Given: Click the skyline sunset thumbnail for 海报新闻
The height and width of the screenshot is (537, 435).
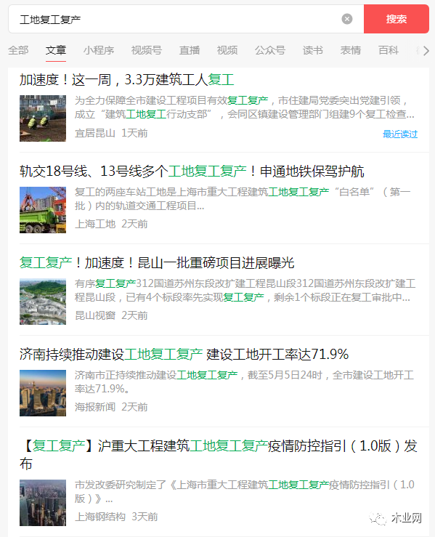Looking at the screenshot, I should tap(43, 393).
